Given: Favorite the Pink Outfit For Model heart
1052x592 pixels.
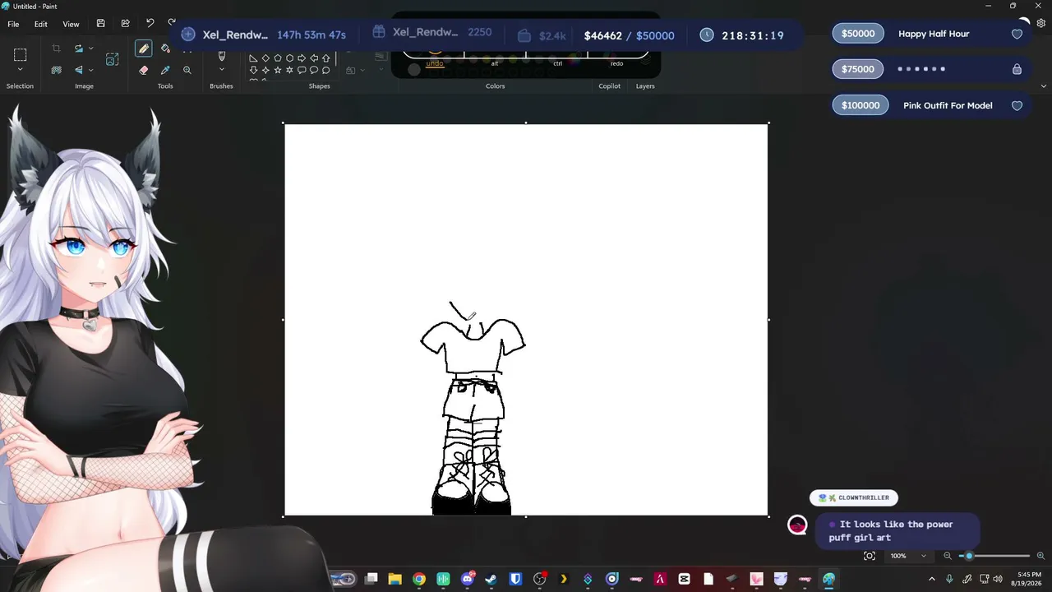Looking at the screenshot, I should [1017, 105].
